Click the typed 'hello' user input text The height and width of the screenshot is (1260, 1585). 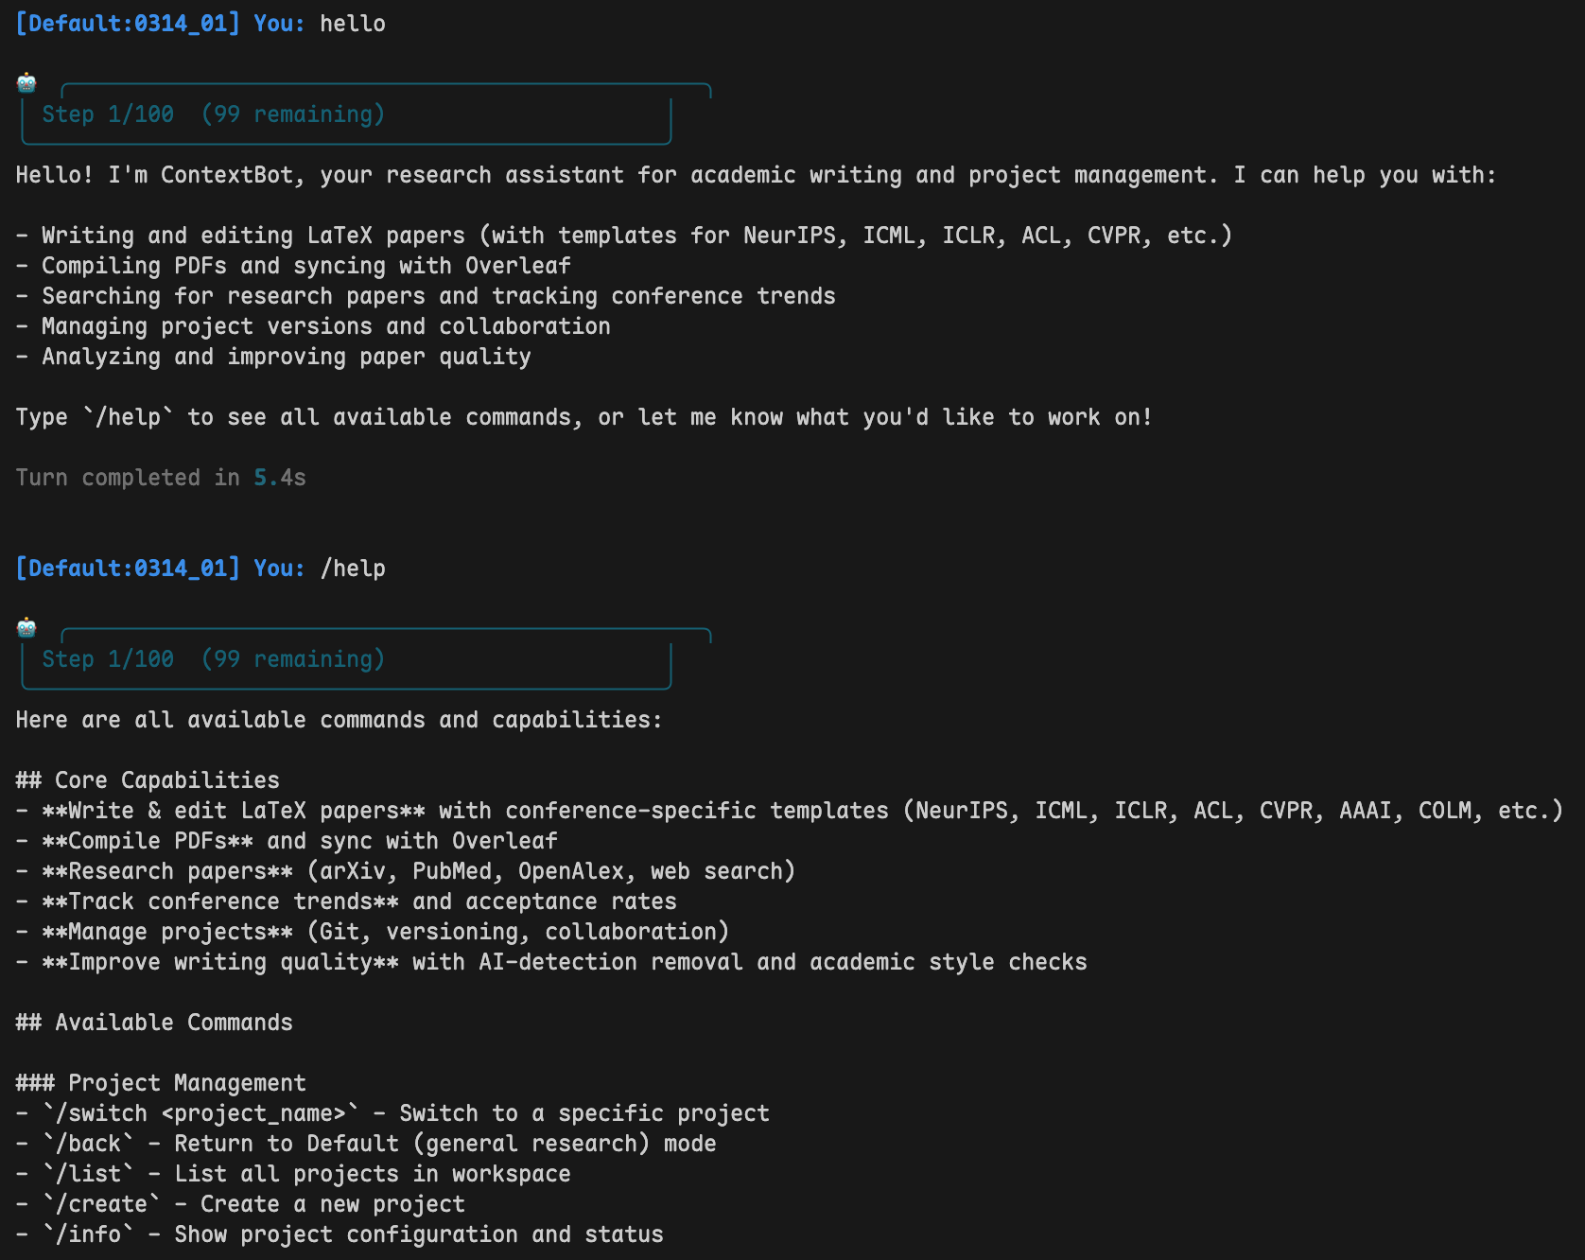353,24
